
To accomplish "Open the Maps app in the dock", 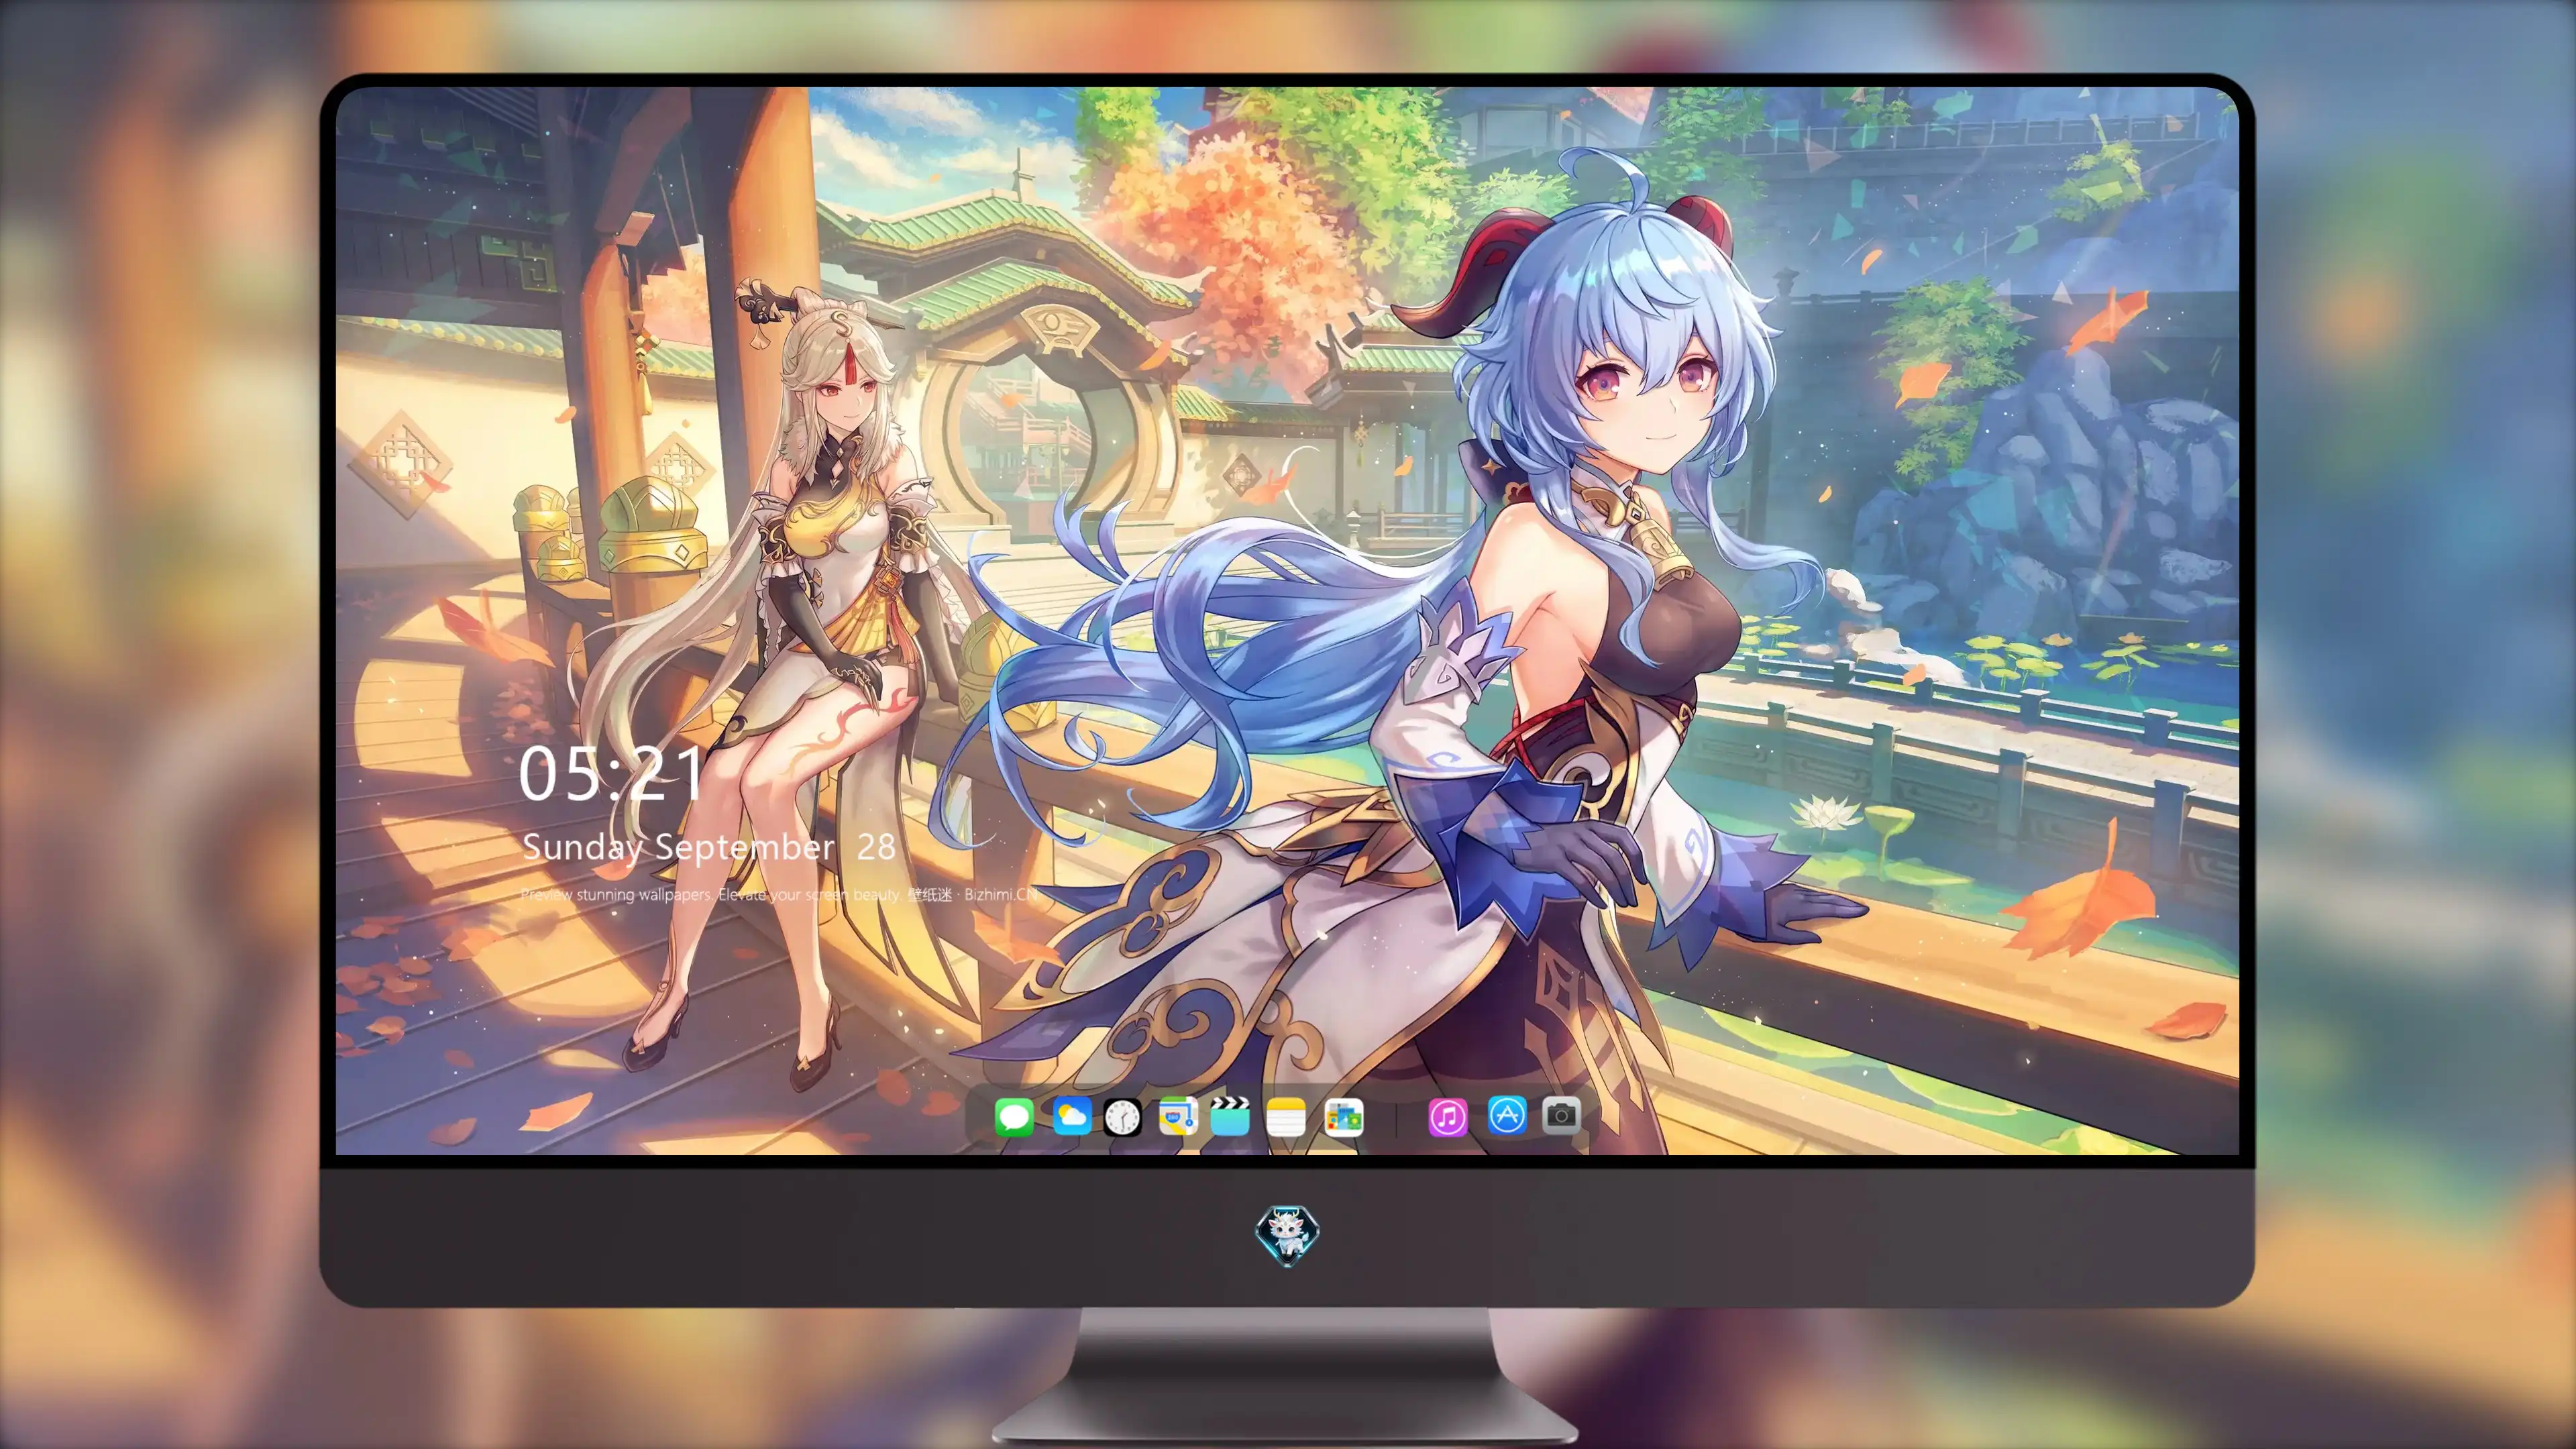I will (1178, 1116).
